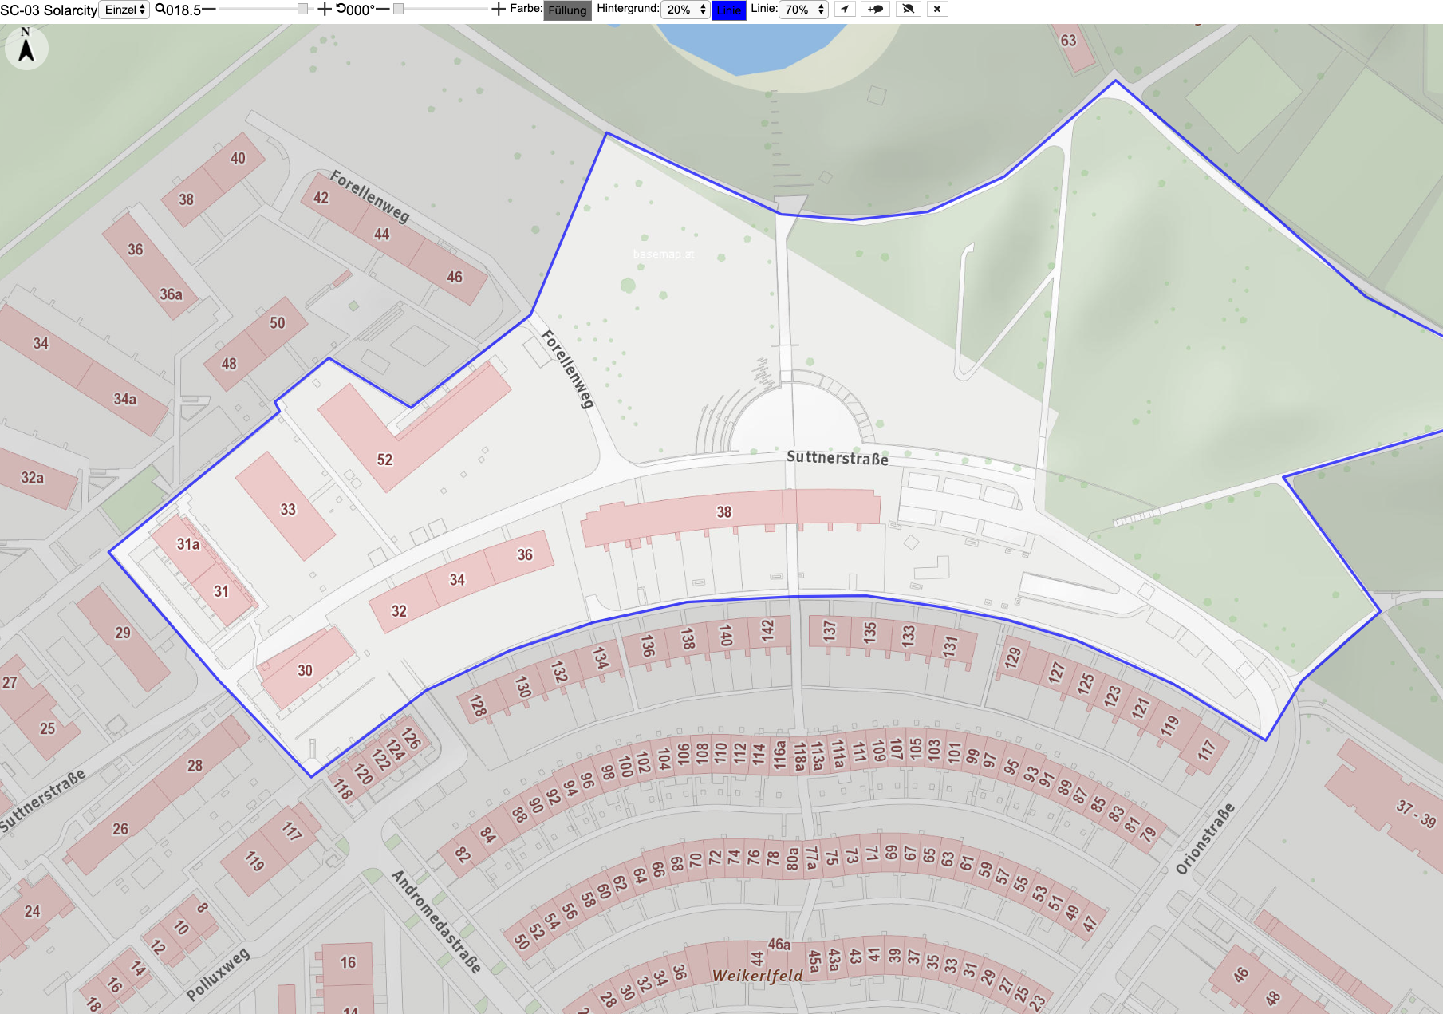
Task: Decrease zoom with the minus icon
Action: [209, 10]
